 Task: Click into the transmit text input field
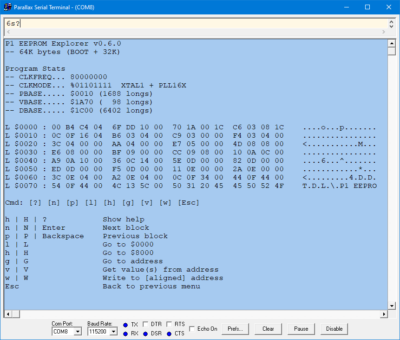pos(195,23)
